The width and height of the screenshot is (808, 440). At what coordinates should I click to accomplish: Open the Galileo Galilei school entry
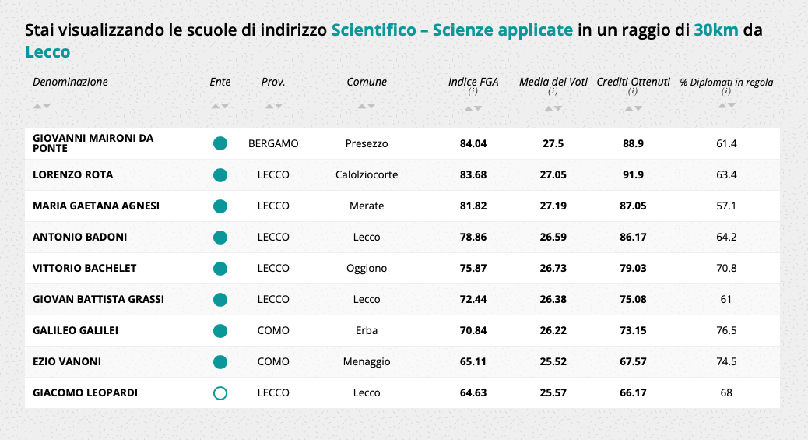coord(76,330)
